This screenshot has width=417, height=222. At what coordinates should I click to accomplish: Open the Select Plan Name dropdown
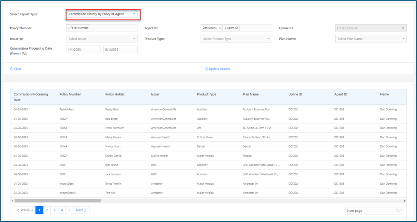(x=371, y=39)
